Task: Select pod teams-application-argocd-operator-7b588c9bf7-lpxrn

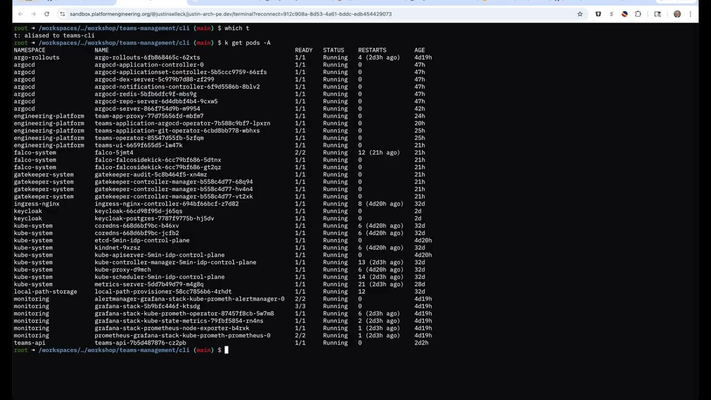Action: [x=182, y=123]
